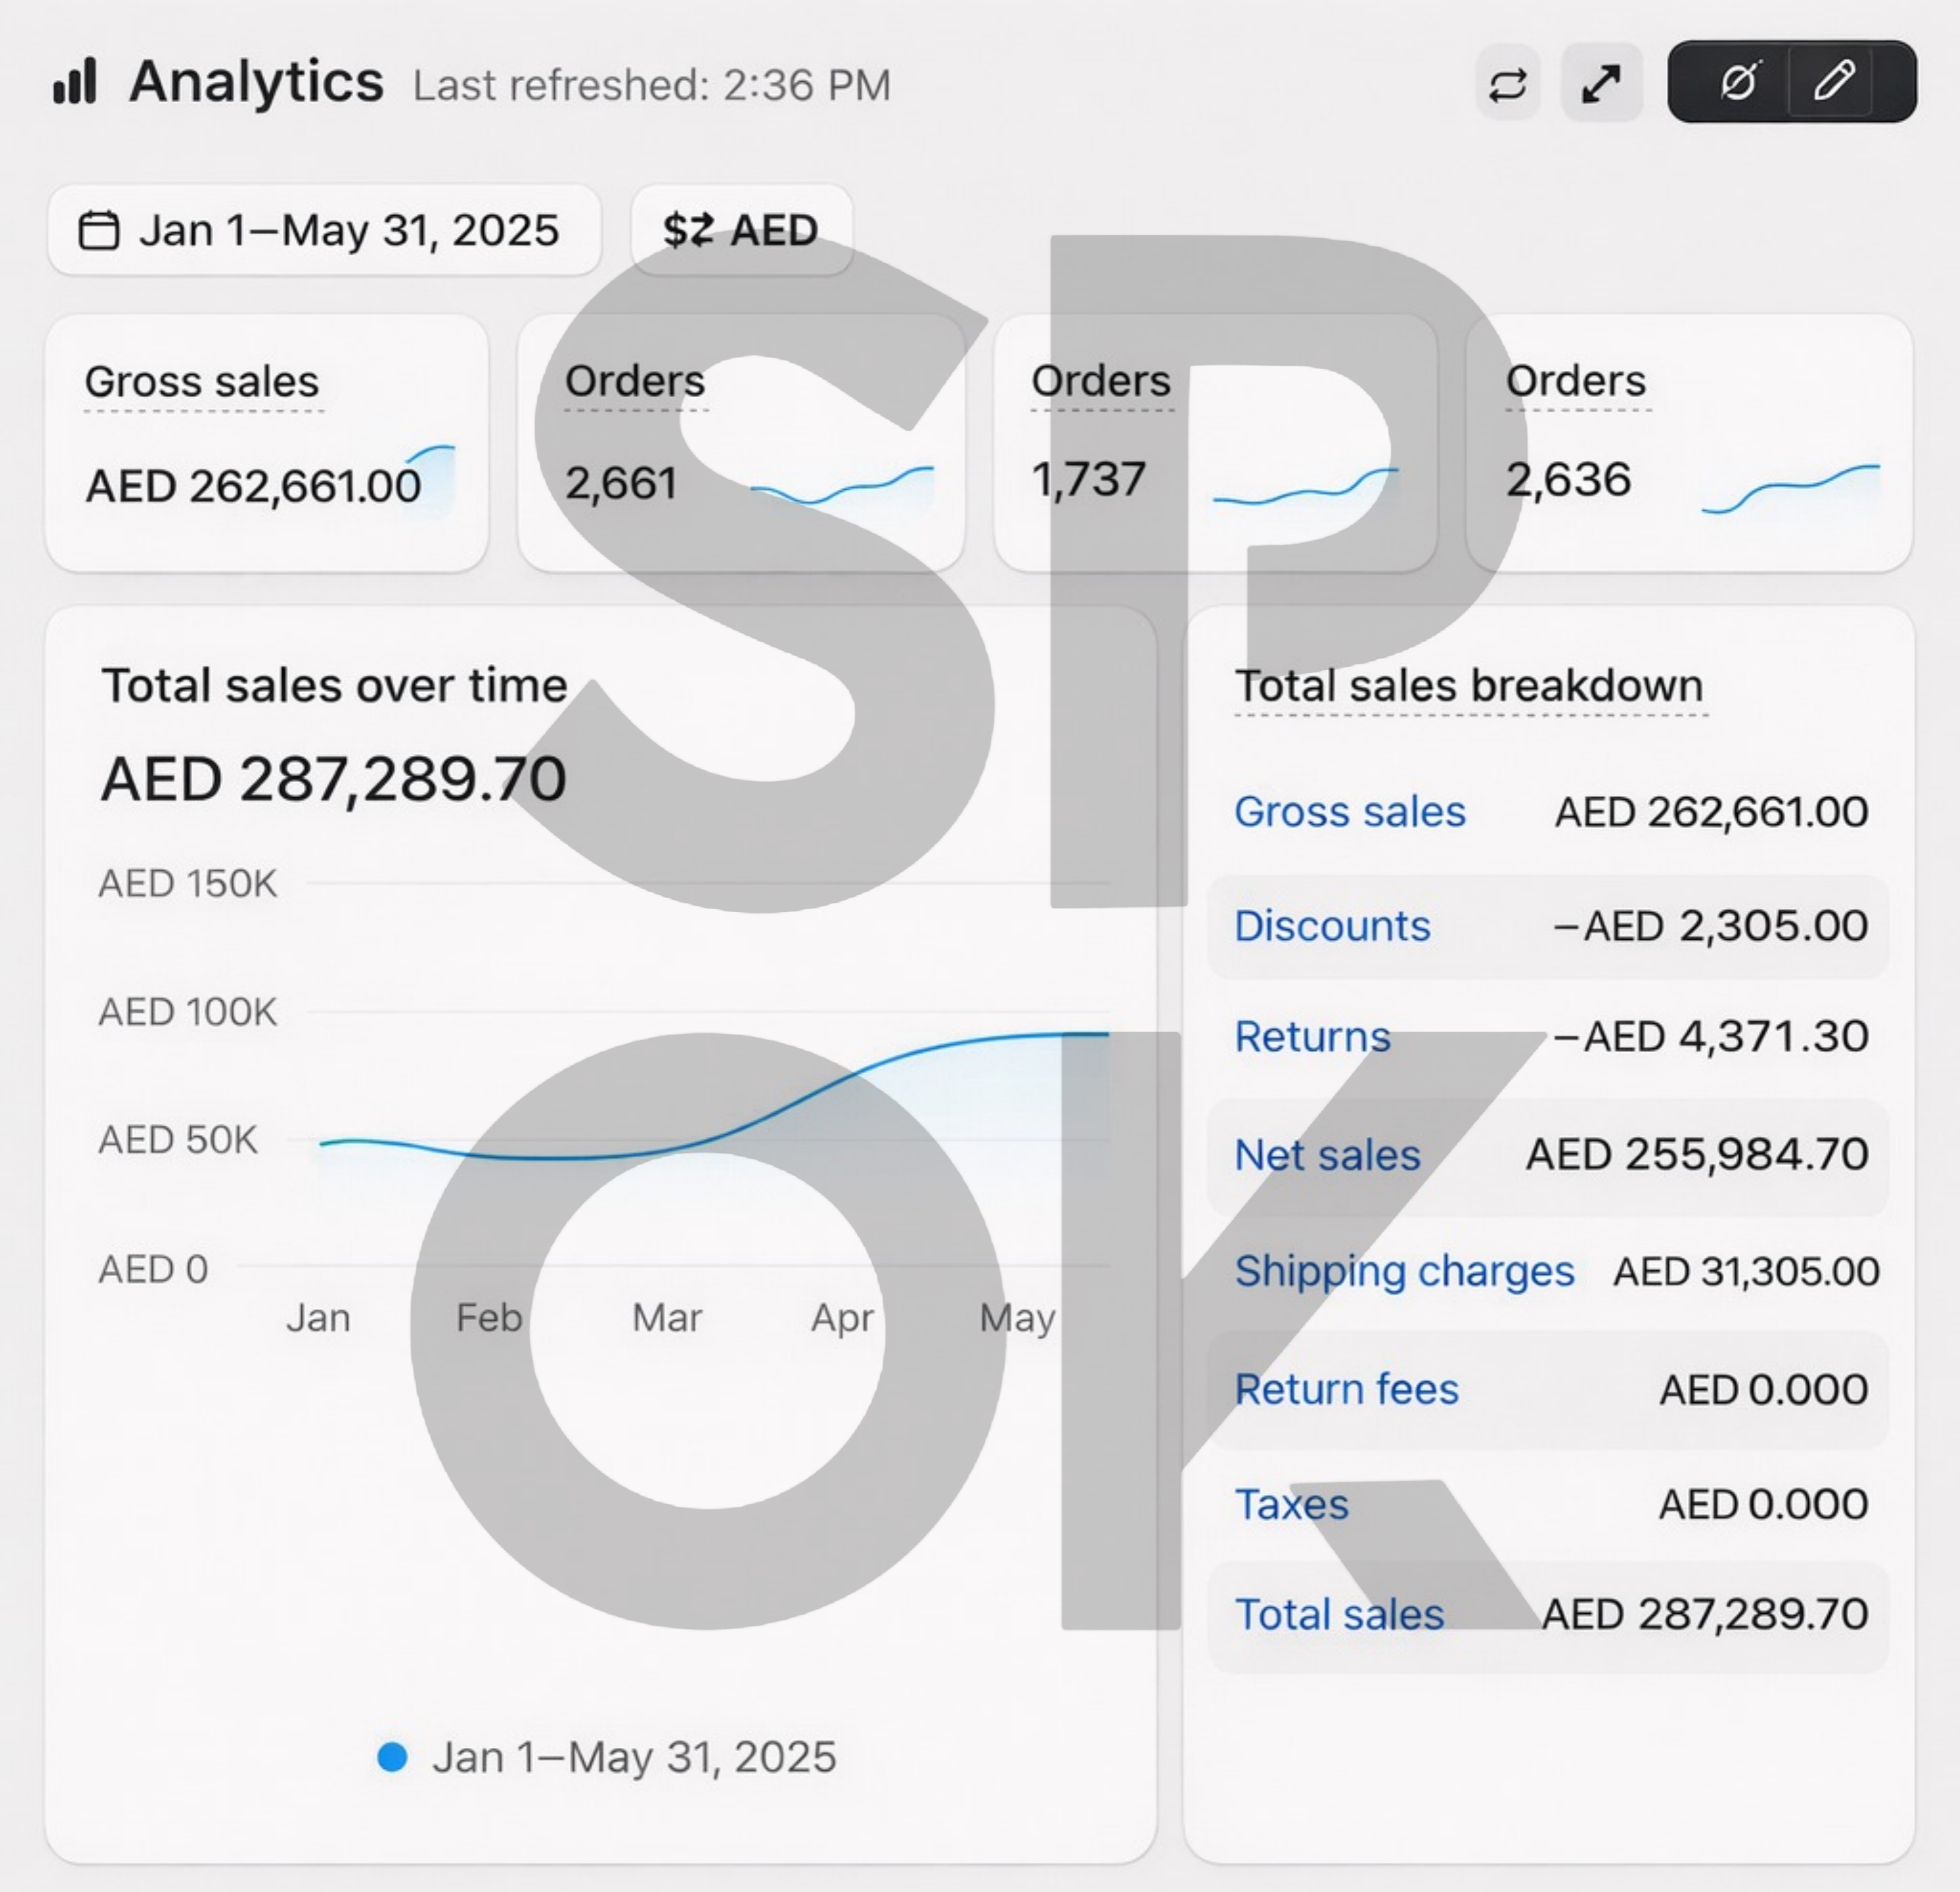The image size is (1960, 1892).
Task: Open the Returns link in breakdown
Action: click(x=1312, y=1036)
